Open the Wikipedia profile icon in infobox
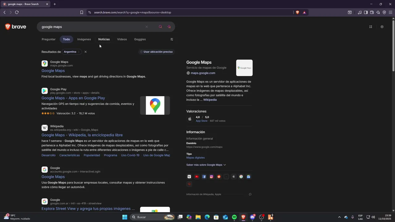The width and height of the screenshot is (395, 222). pos(189,177)
